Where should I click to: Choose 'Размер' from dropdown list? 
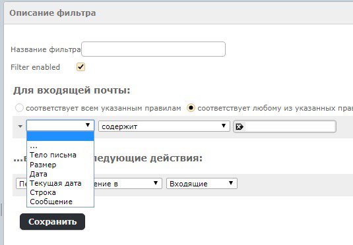tap(60, 165)
